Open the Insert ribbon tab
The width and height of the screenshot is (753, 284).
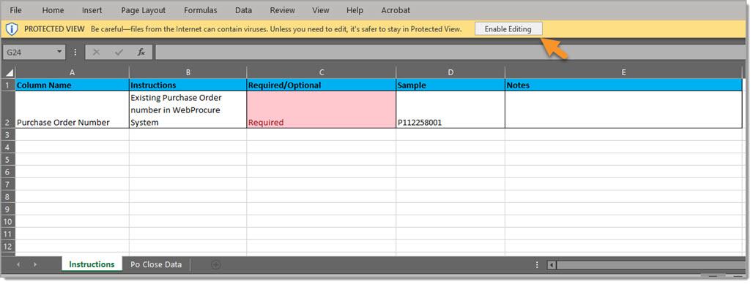[x=92, y=10]
